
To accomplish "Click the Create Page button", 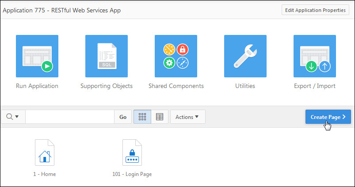I will coord(328,117).
